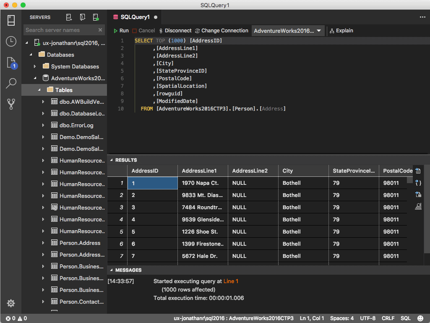Open the Search magnifier icon
This screenshot has height=323, width=430.
(11, 83)
